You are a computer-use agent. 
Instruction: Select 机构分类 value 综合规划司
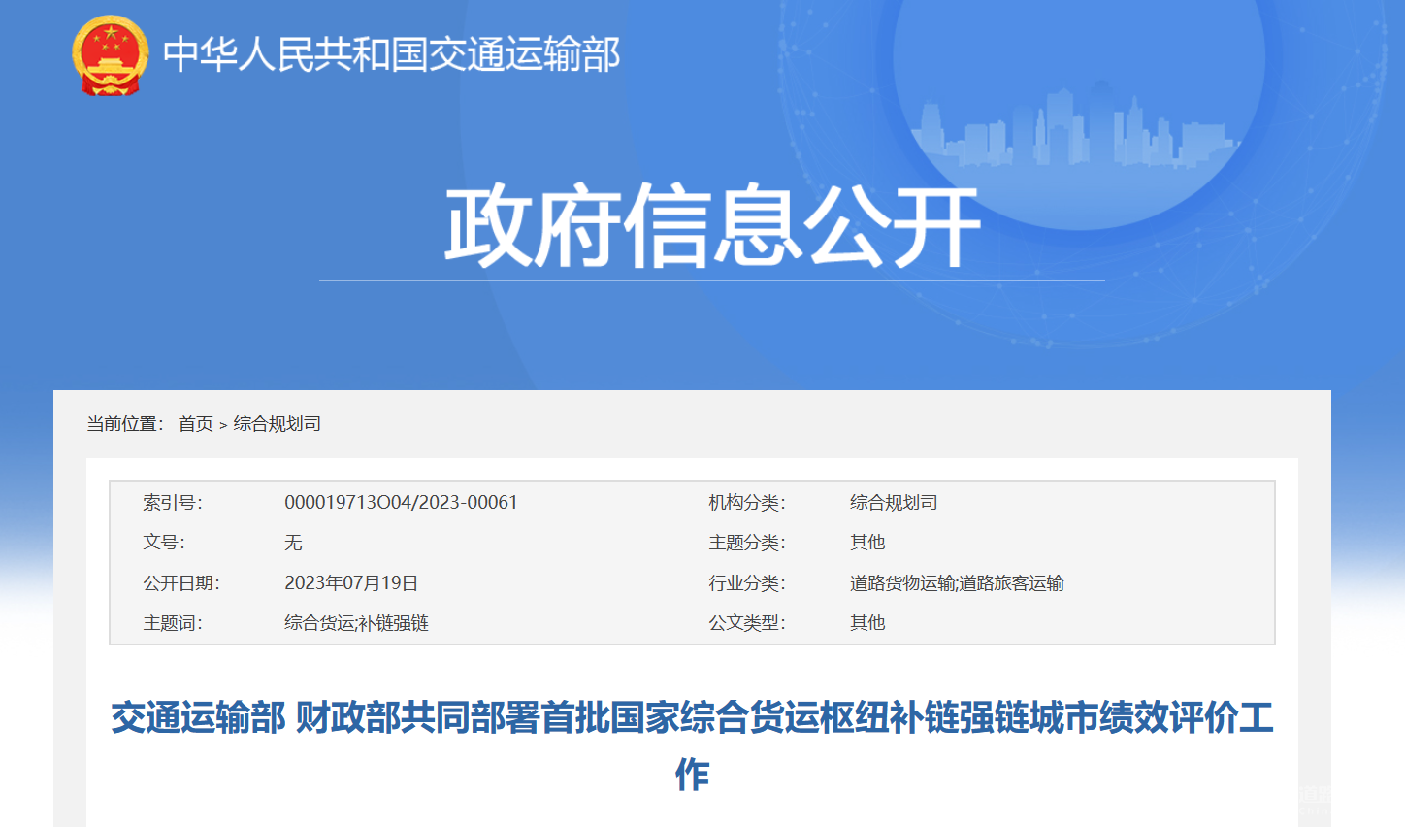pyautogui.click(x=894, y=503)
